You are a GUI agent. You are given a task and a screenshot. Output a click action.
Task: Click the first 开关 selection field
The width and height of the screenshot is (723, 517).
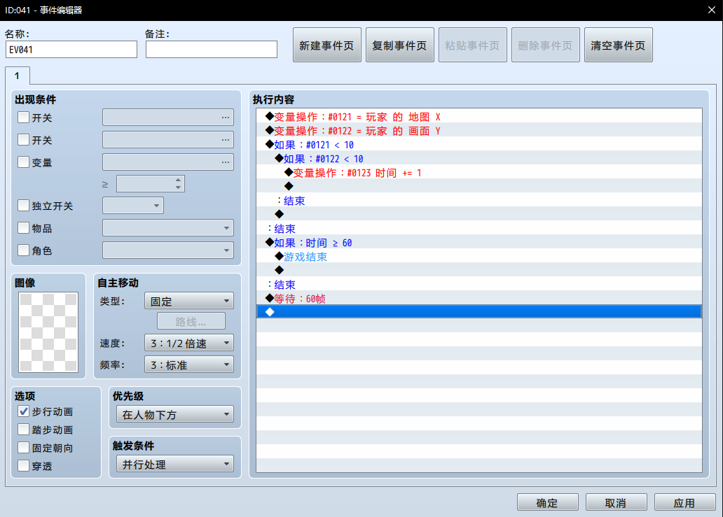pos(168,118)
